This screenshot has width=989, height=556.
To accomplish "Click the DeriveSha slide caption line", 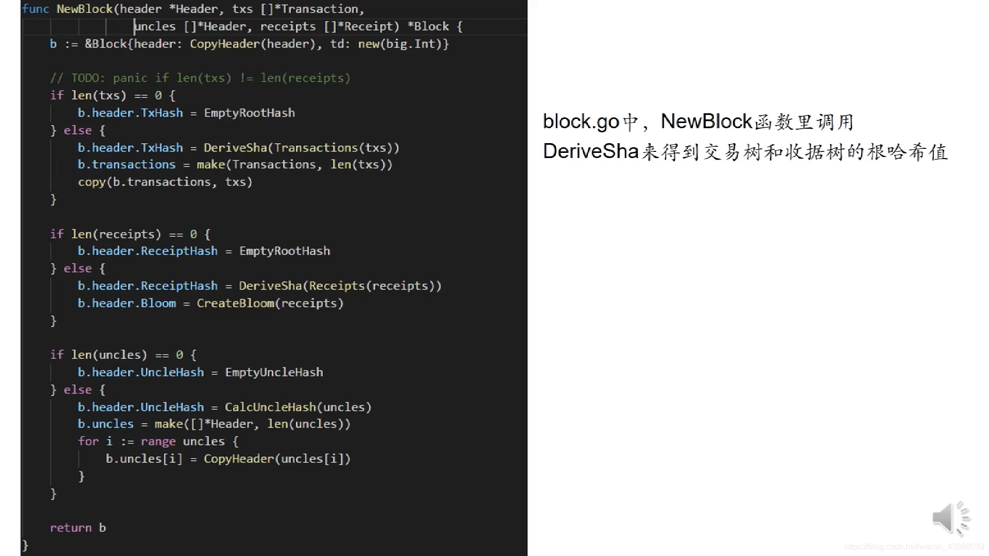I will pyautogui.click(x=745, y=152).
